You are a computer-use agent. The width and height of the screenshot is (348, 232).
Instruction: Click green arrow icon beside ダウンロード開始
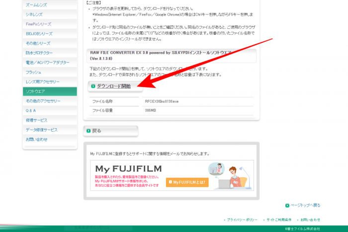pos(93,86)
